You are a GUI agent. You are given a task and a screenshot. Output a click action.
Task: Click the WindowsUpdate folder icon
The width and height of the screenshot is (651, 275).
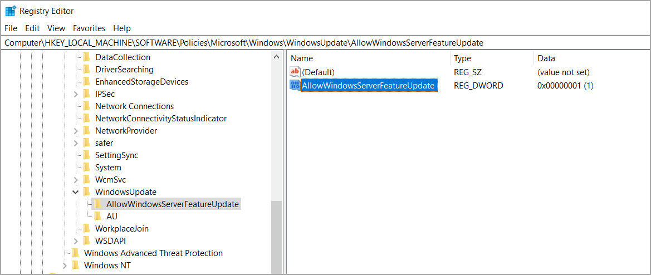pos(86,191)
